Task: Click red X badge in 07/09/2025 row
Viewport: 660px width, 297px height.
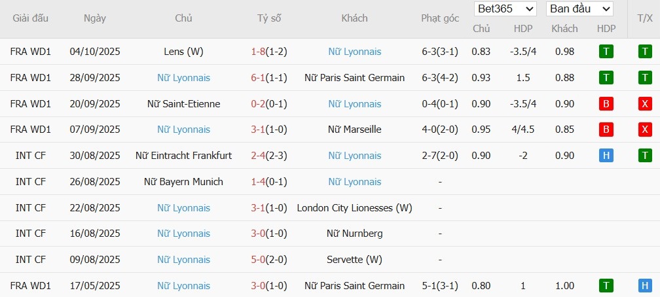Action: 645,130
